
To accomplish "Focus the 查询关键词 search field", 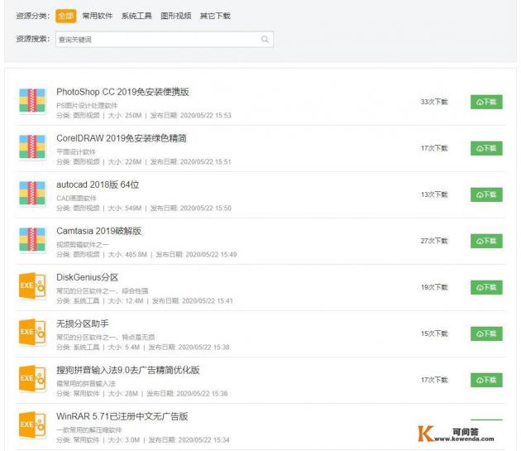I will click(x=165, y=39).
